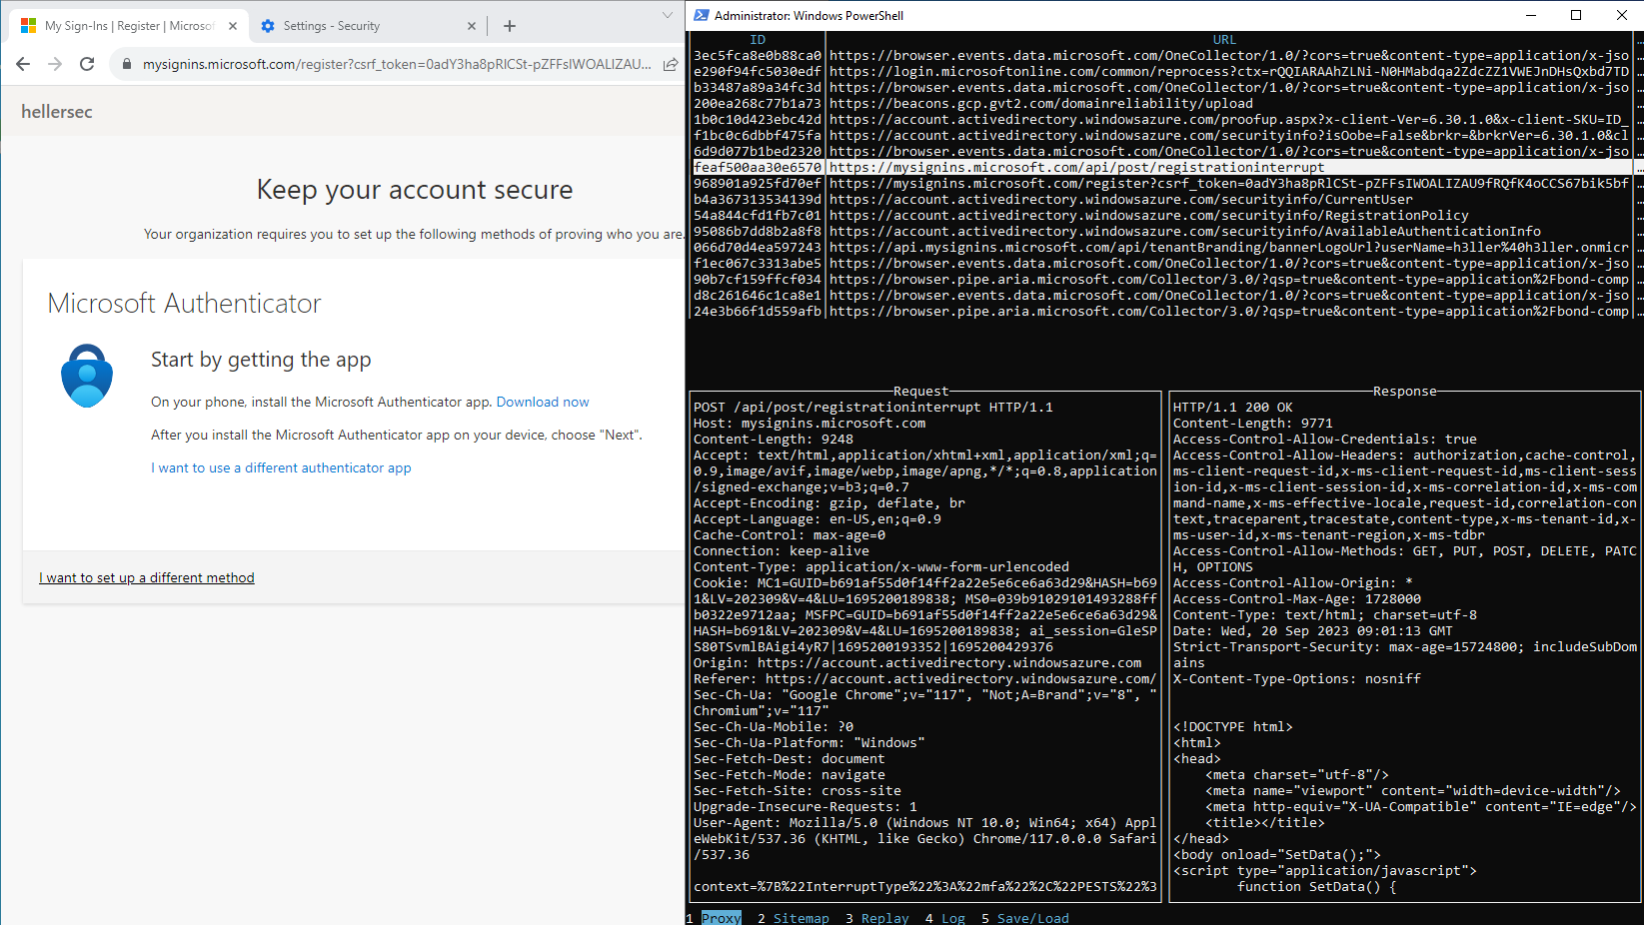
Task: Click the HTTP/1.1 200 OK status line
Action: (1233, 408)
